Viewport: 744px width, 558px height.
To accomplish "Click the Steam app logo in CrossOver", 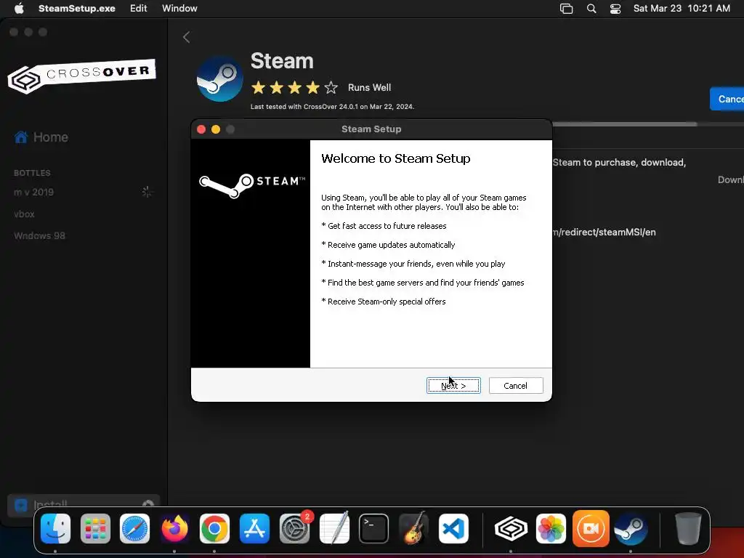I will [219, 78].
